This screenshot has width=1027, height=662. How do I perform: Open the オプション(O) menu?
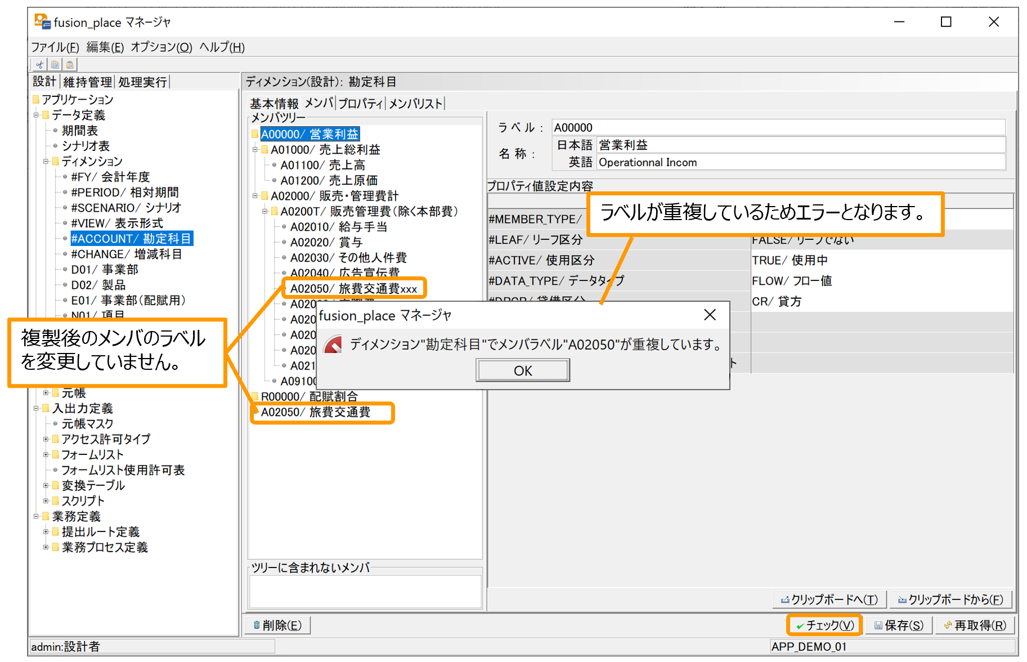tap(162, 47)
